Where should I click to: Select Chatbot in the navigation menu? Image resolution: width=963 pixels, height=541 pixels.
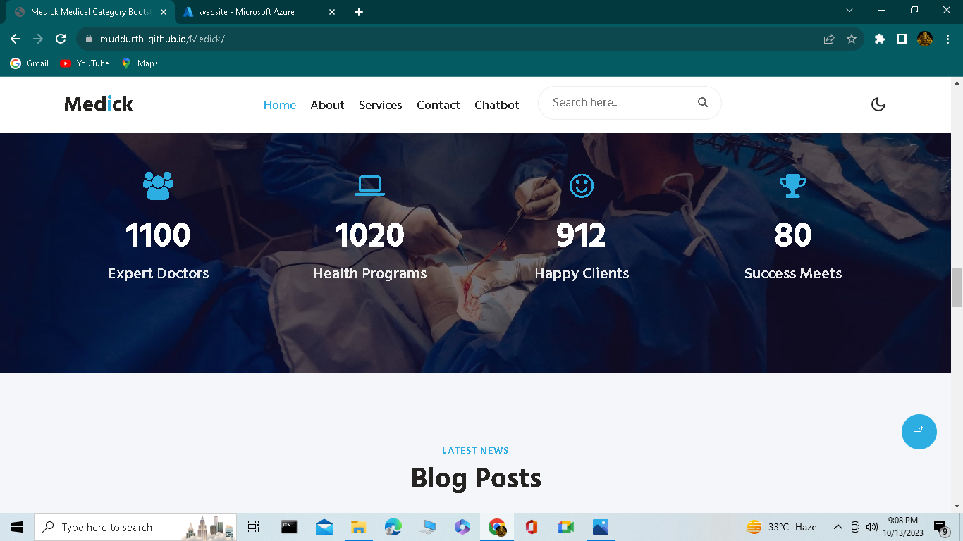[496, 105]
